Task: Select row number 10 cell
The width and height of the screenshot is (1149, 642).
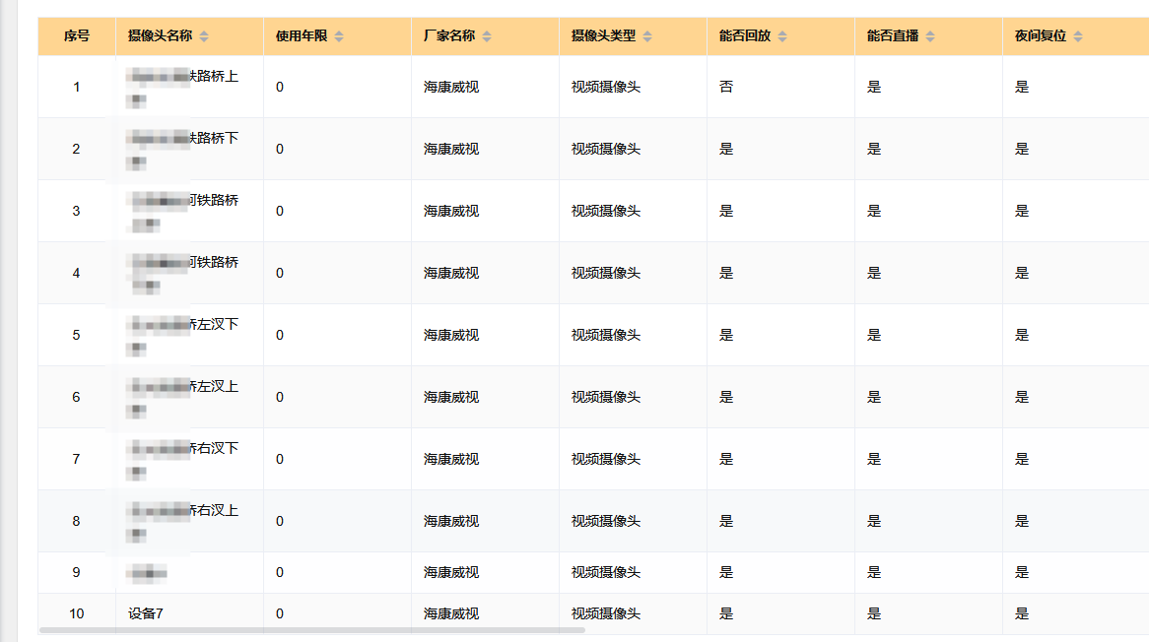Action: click(76, 613)
